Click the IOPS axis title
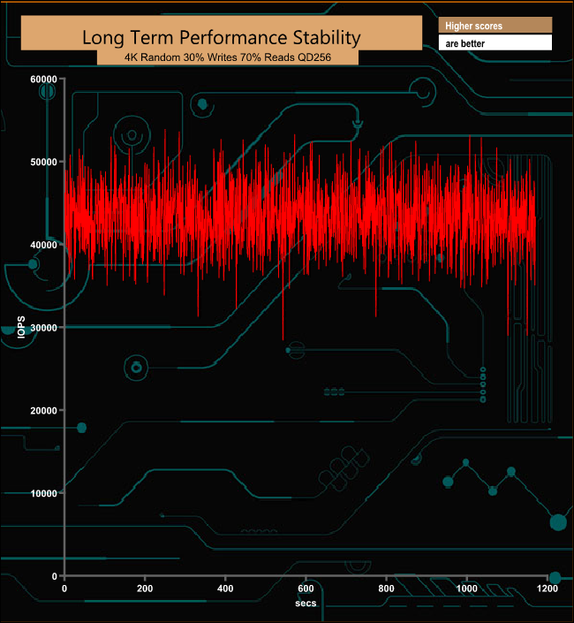 click(x=21, y=327)
